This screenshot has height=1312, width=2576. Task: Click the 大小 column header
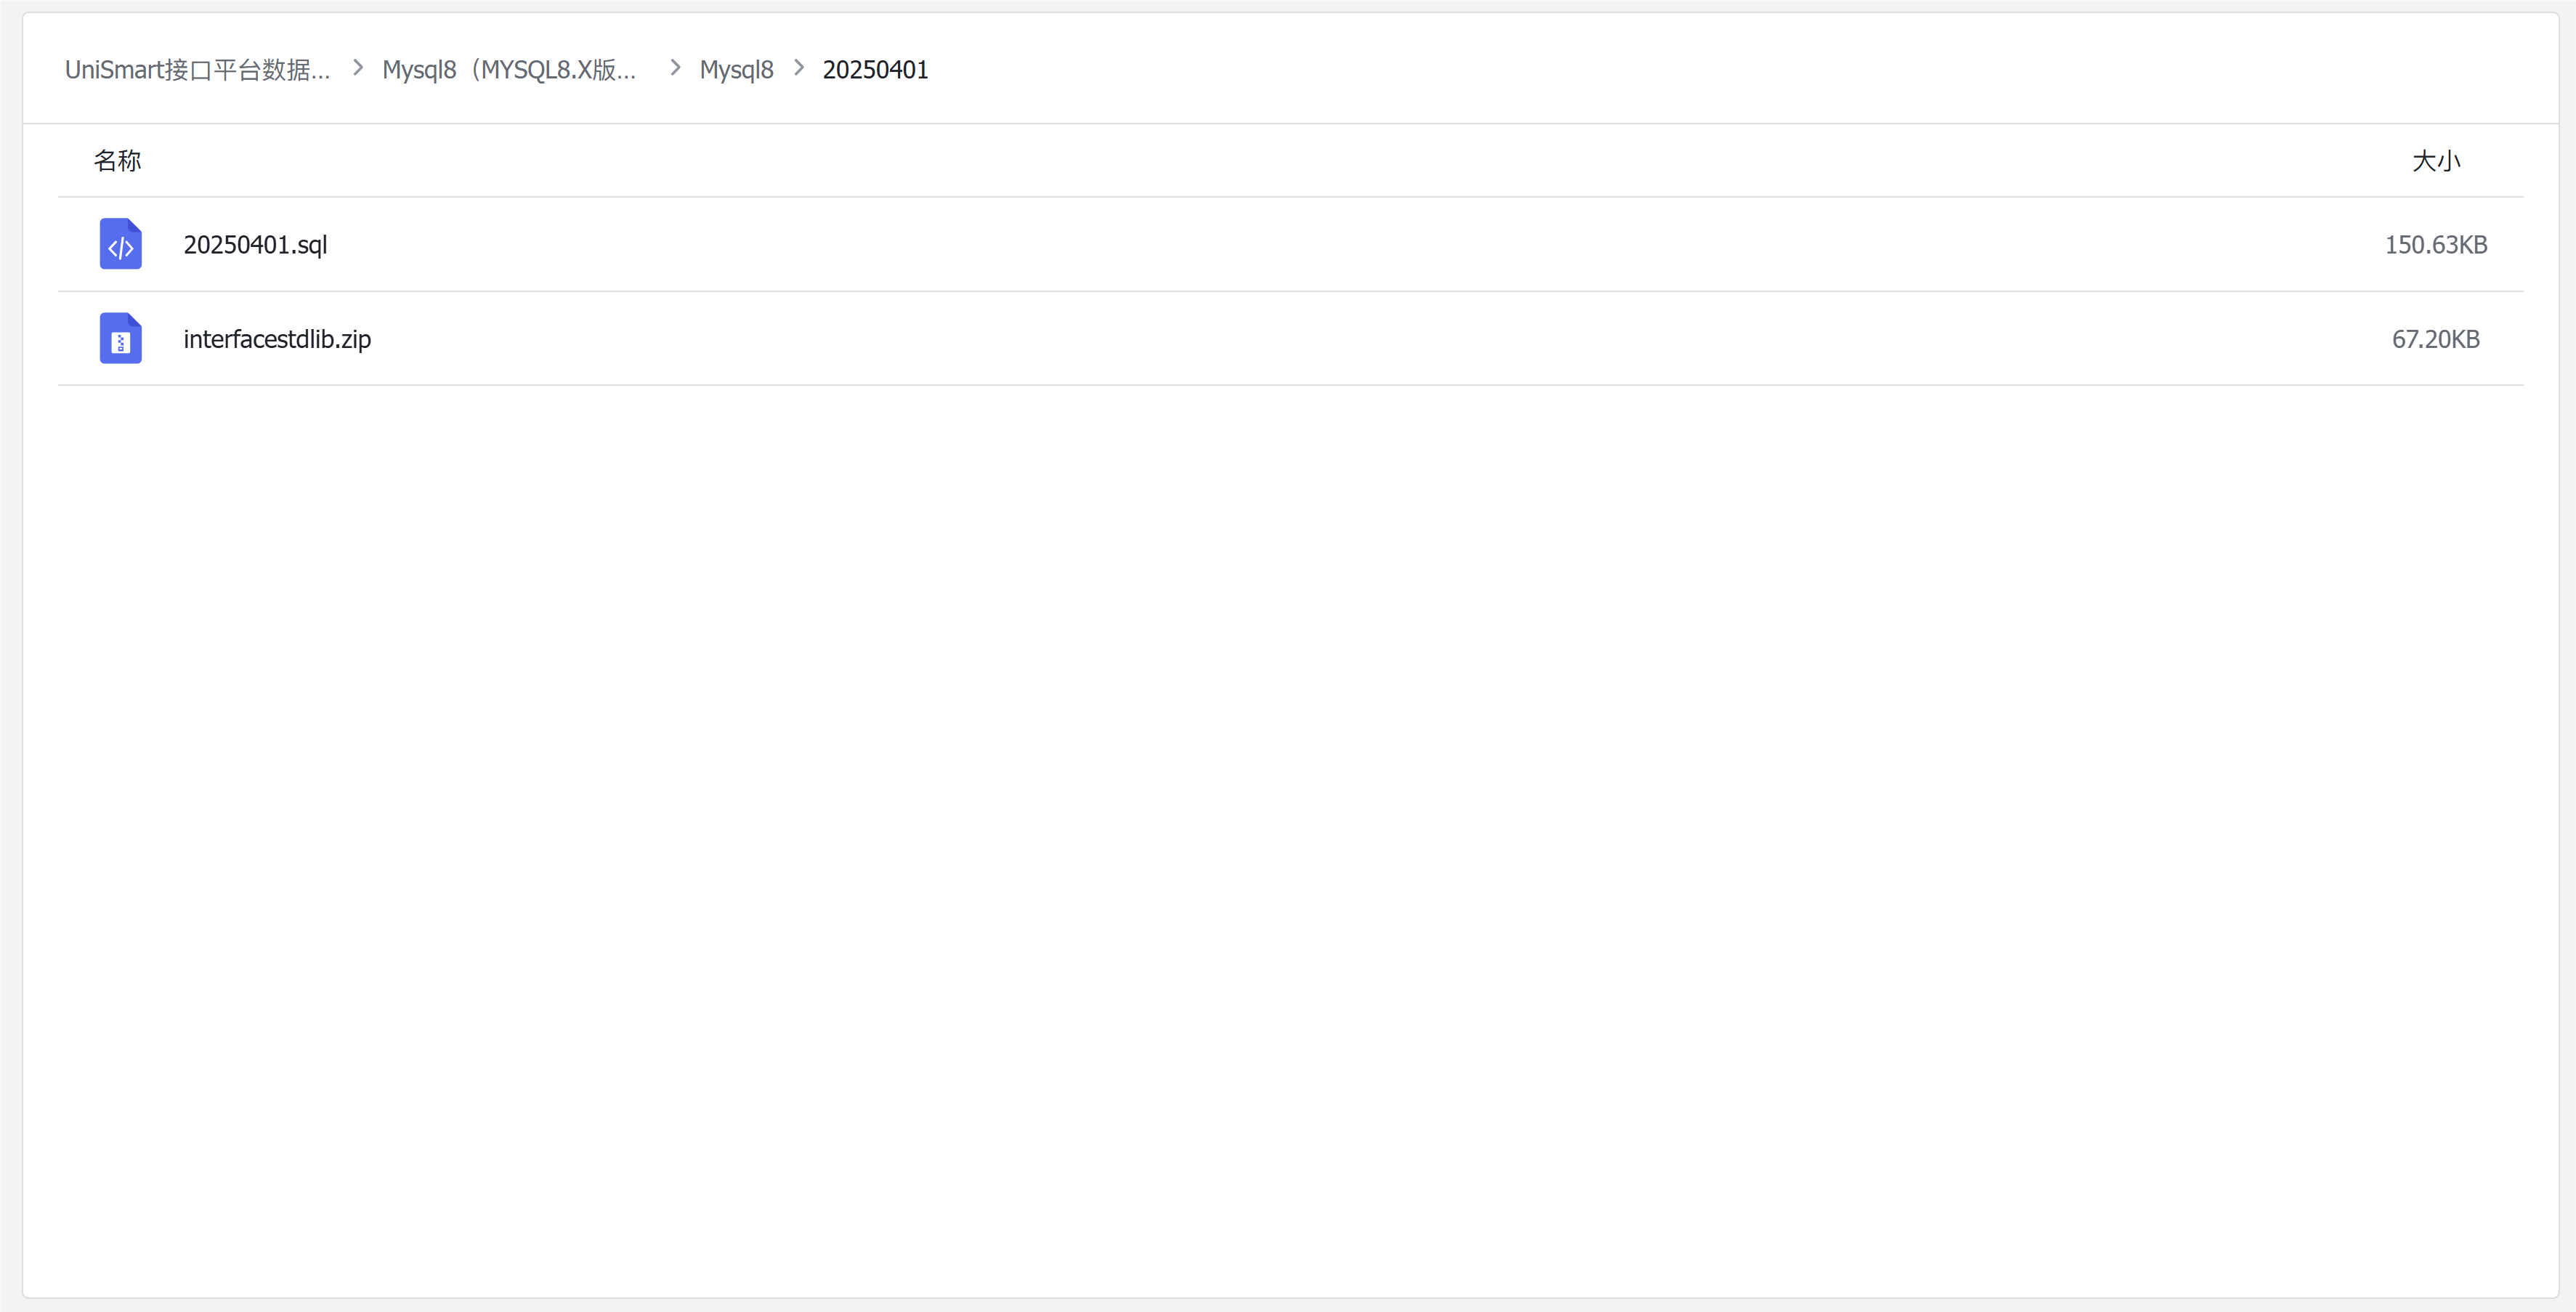[2435, 161]
